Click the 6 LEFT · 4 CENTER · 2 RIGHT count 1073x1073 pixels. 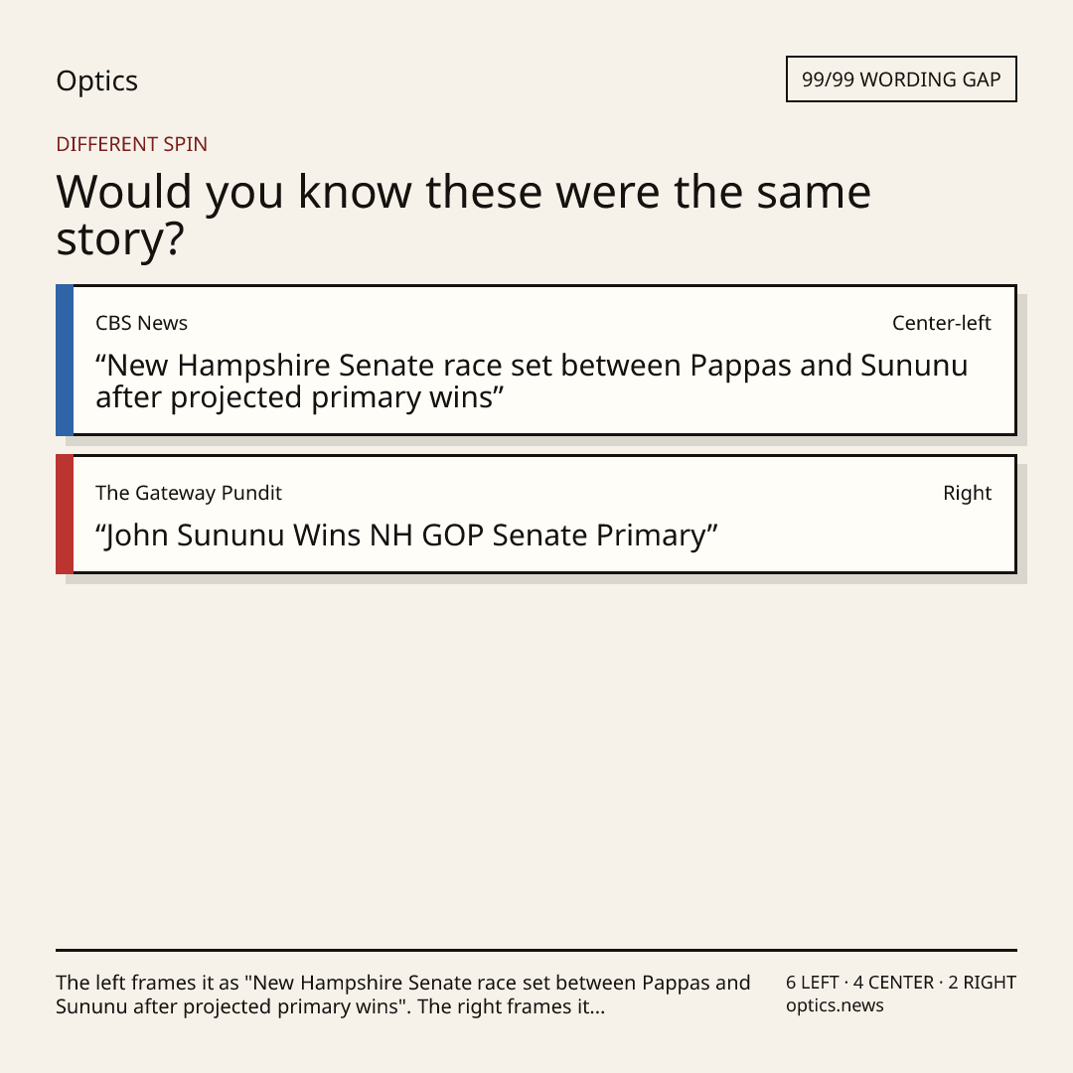pos(900,982)
